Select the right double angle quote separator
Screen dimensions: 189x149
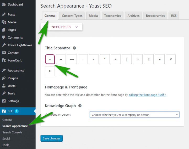pyautogui.click(x=160, y=59)
